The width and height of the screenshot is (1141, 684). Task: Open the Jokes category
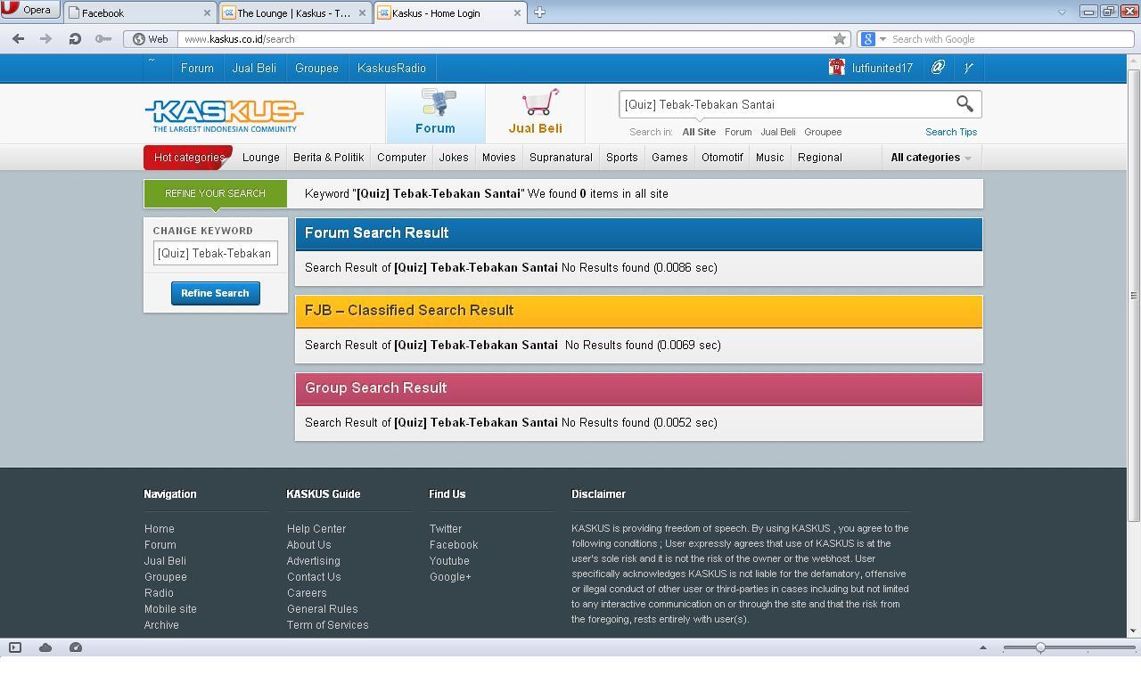click(454, 158)
